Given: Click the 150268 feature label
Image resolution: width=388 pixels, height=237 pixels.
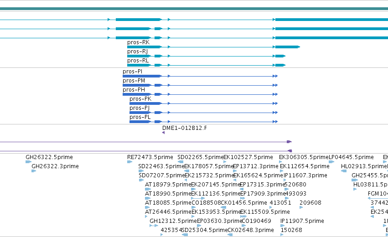Looking at the screenshot, I should point(291,230).
